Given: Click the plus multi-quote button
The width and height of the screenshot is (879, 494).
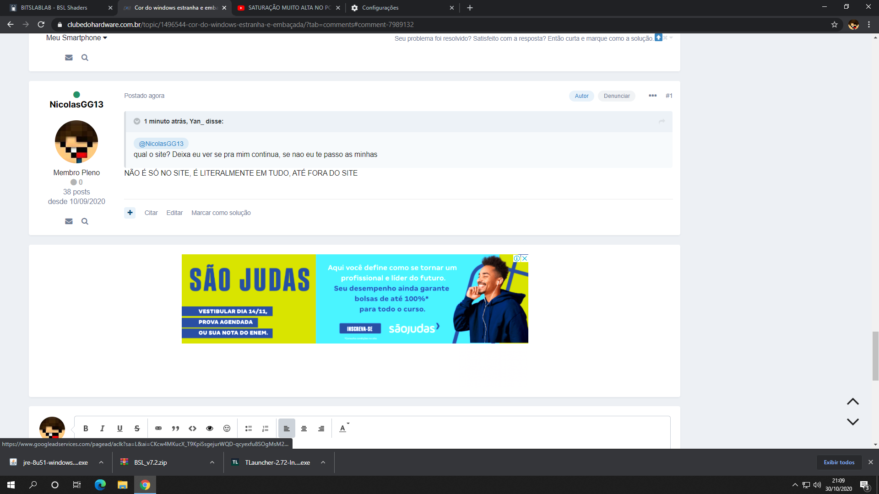Looking at the screenshot, I should [130, 213].
